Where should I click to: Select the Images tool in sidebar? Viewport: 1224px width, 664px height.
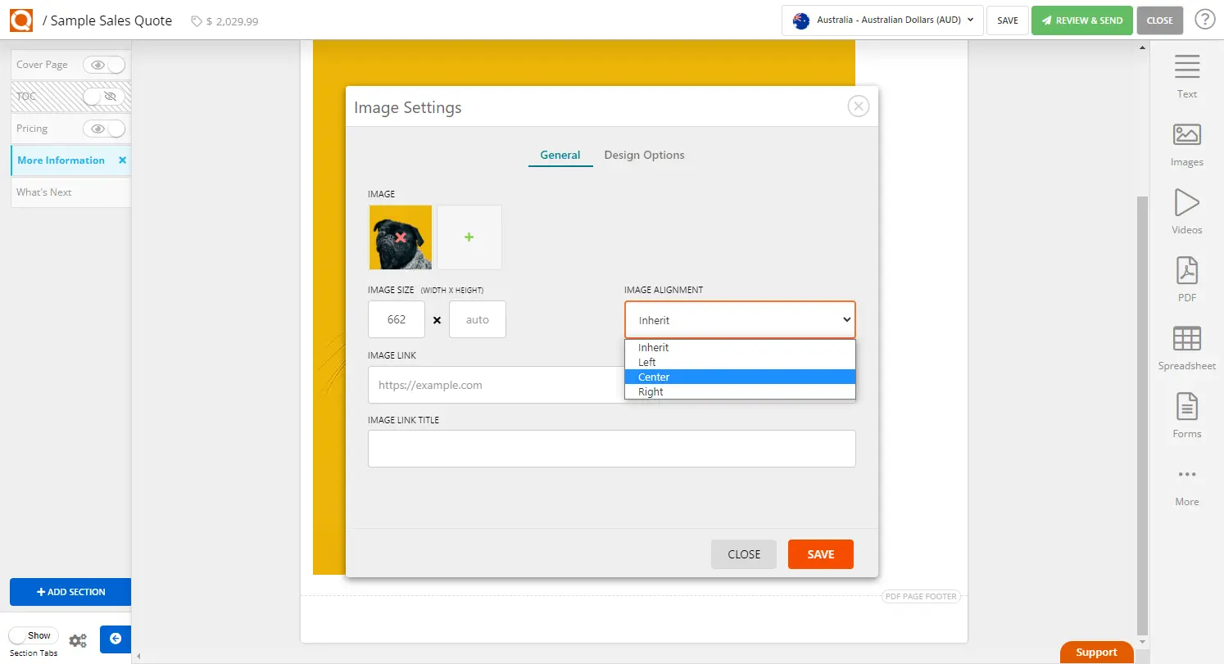(x=1186, y=144)
